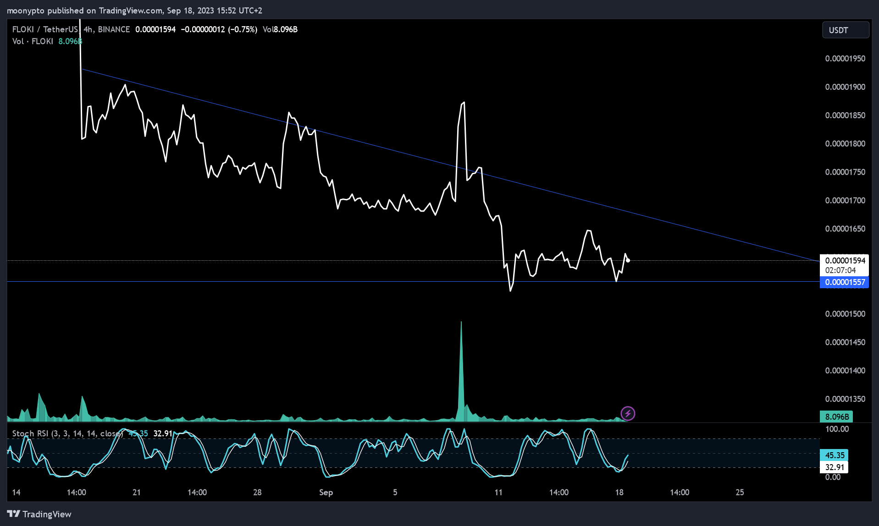Click the 25 date on time axis
Image resolution: width=879 pixels, height=526 pixels.
pyautogui.click(x=740, y=493)
